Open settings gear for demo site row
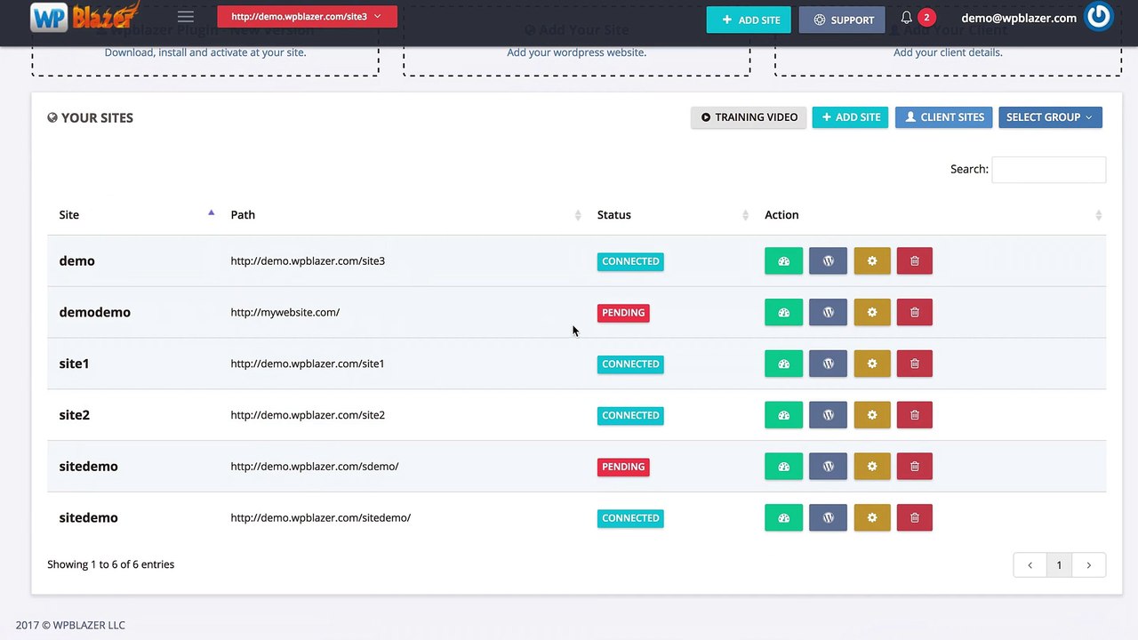Image resolution: width=1138 pixels, height=640 pixels. pyautogui.click(x=872, y=261)
